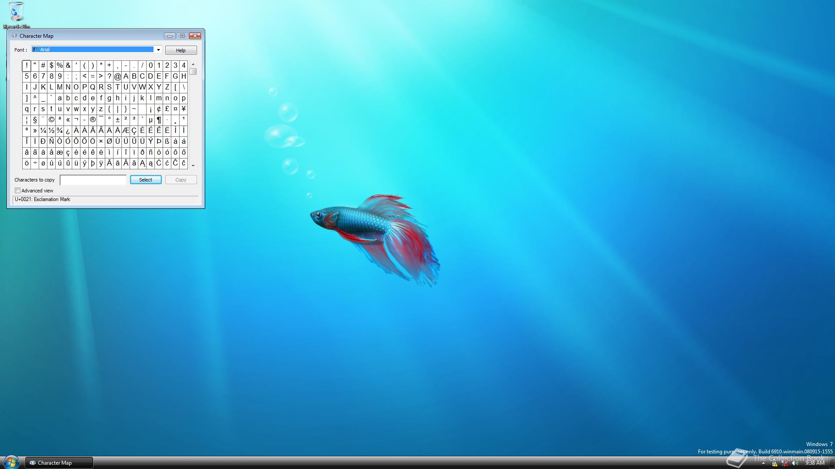The image size is (835, 469).
Task: Select the multiplication × character
Action: [101, 142]
